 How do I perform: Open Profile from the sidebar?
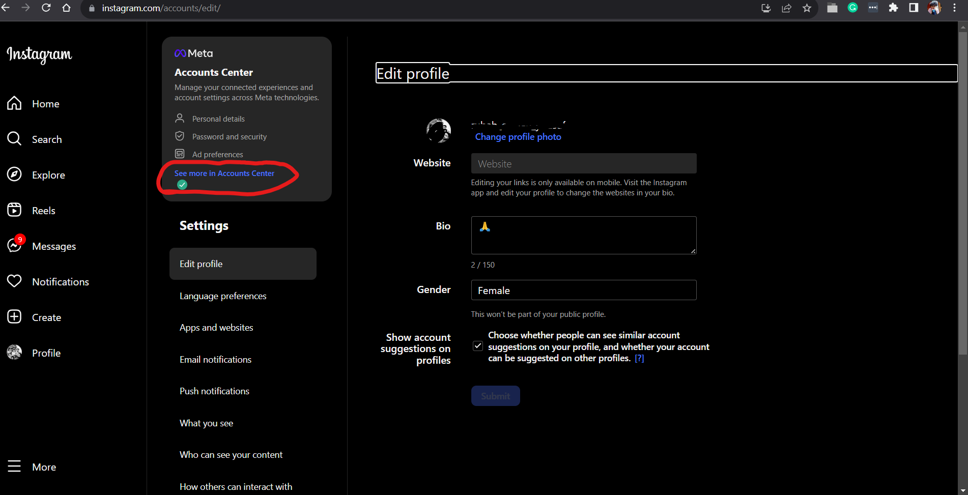tap(34, 353)
